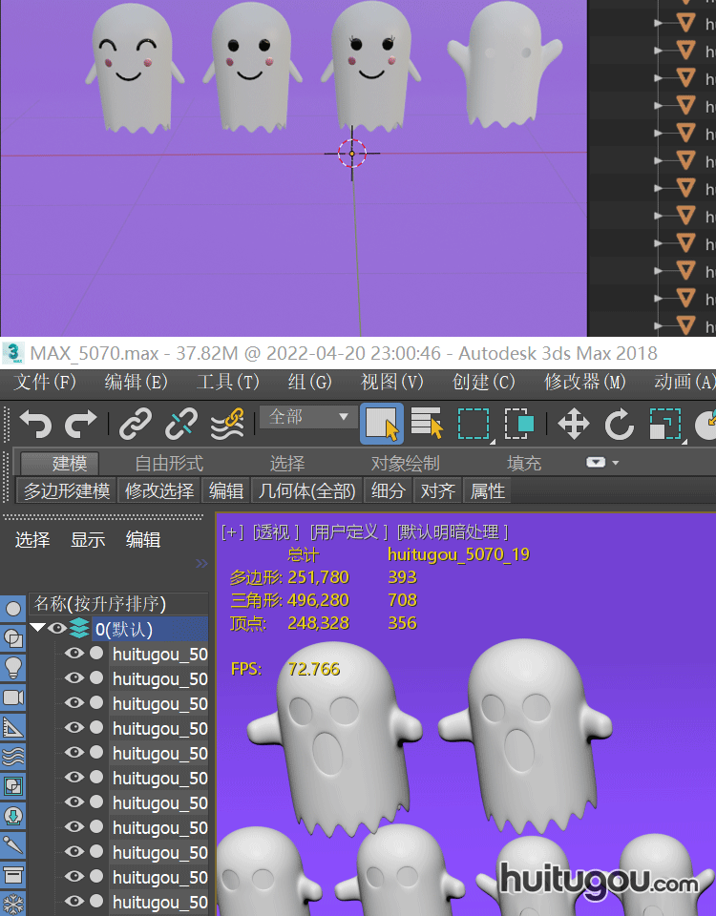Hide the 0(默认) layer using eye icon

click(x=57, y=629)
